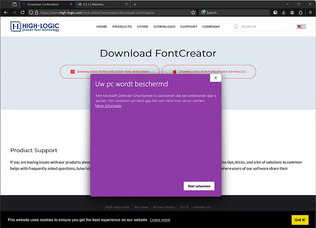Open the browser extensions puzzle icon
The width and height of the screenshot is (316, 228).
coord(301,13)
